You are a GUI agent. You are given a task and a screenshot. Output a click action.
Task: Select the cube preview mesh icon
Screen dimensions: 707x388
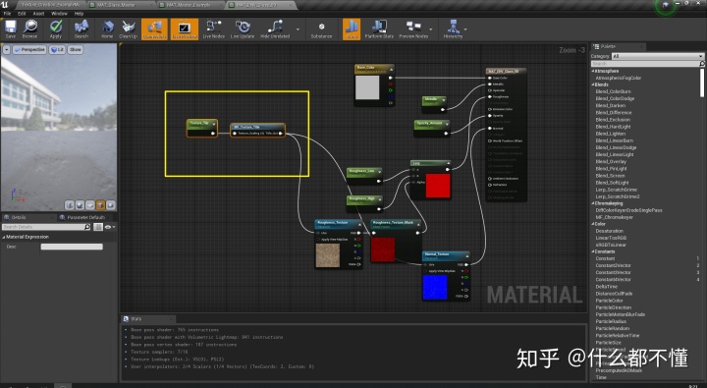click(100, 205)
